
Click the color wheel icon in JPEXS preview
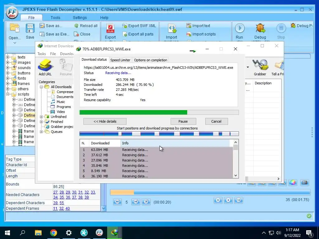coord(293,182)
